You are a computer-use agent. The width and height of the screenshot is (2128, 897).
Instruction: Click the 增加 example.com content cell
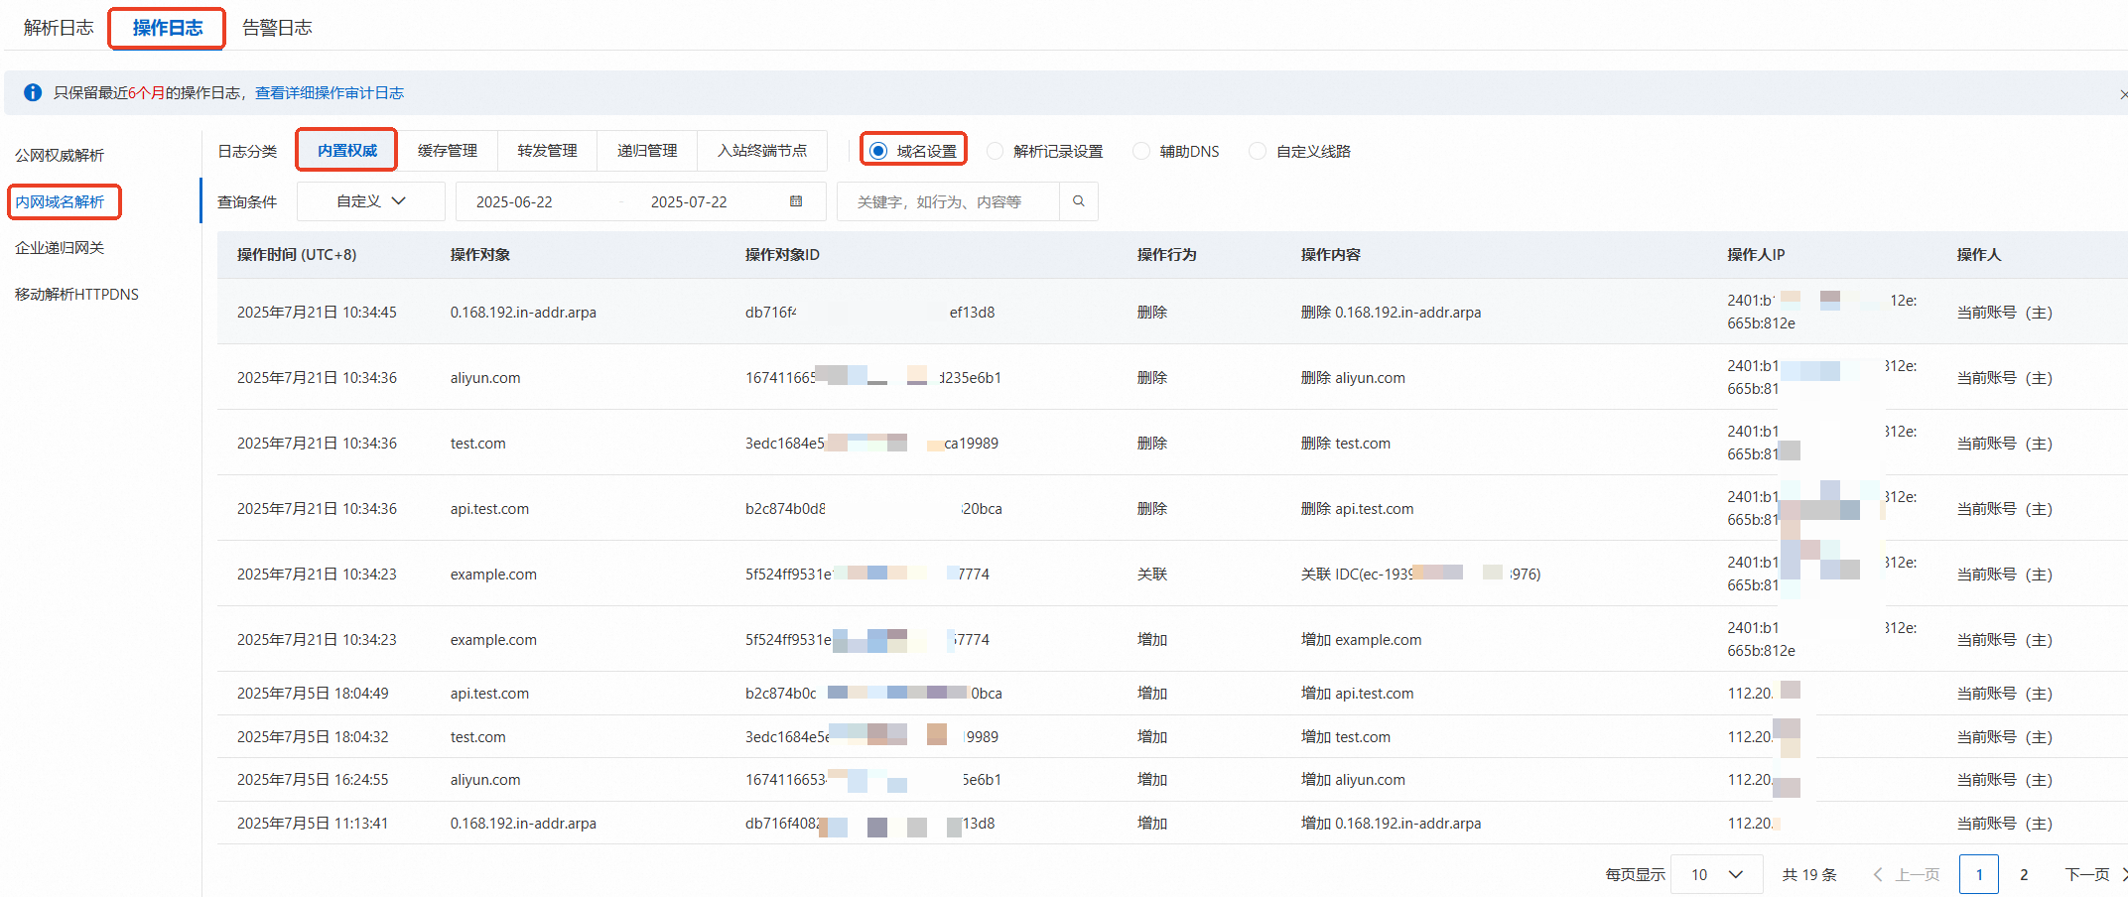tap(1361, 639)
